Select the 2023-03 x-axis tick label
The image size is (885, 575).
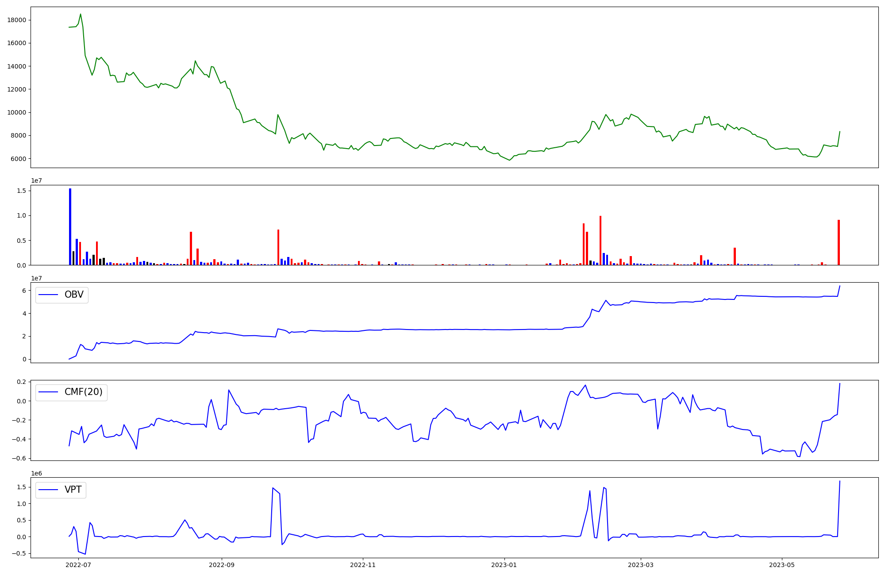(x=641, y=565)
